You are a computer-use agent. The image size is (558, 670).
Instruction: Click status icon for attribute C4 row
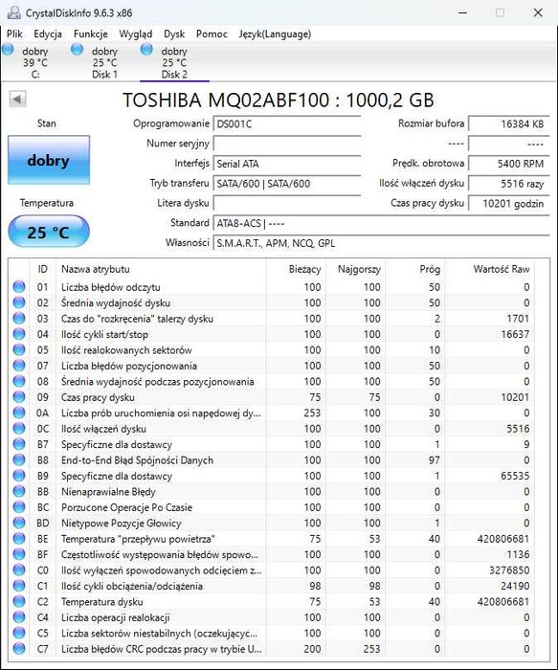click(x=19, y=617)
